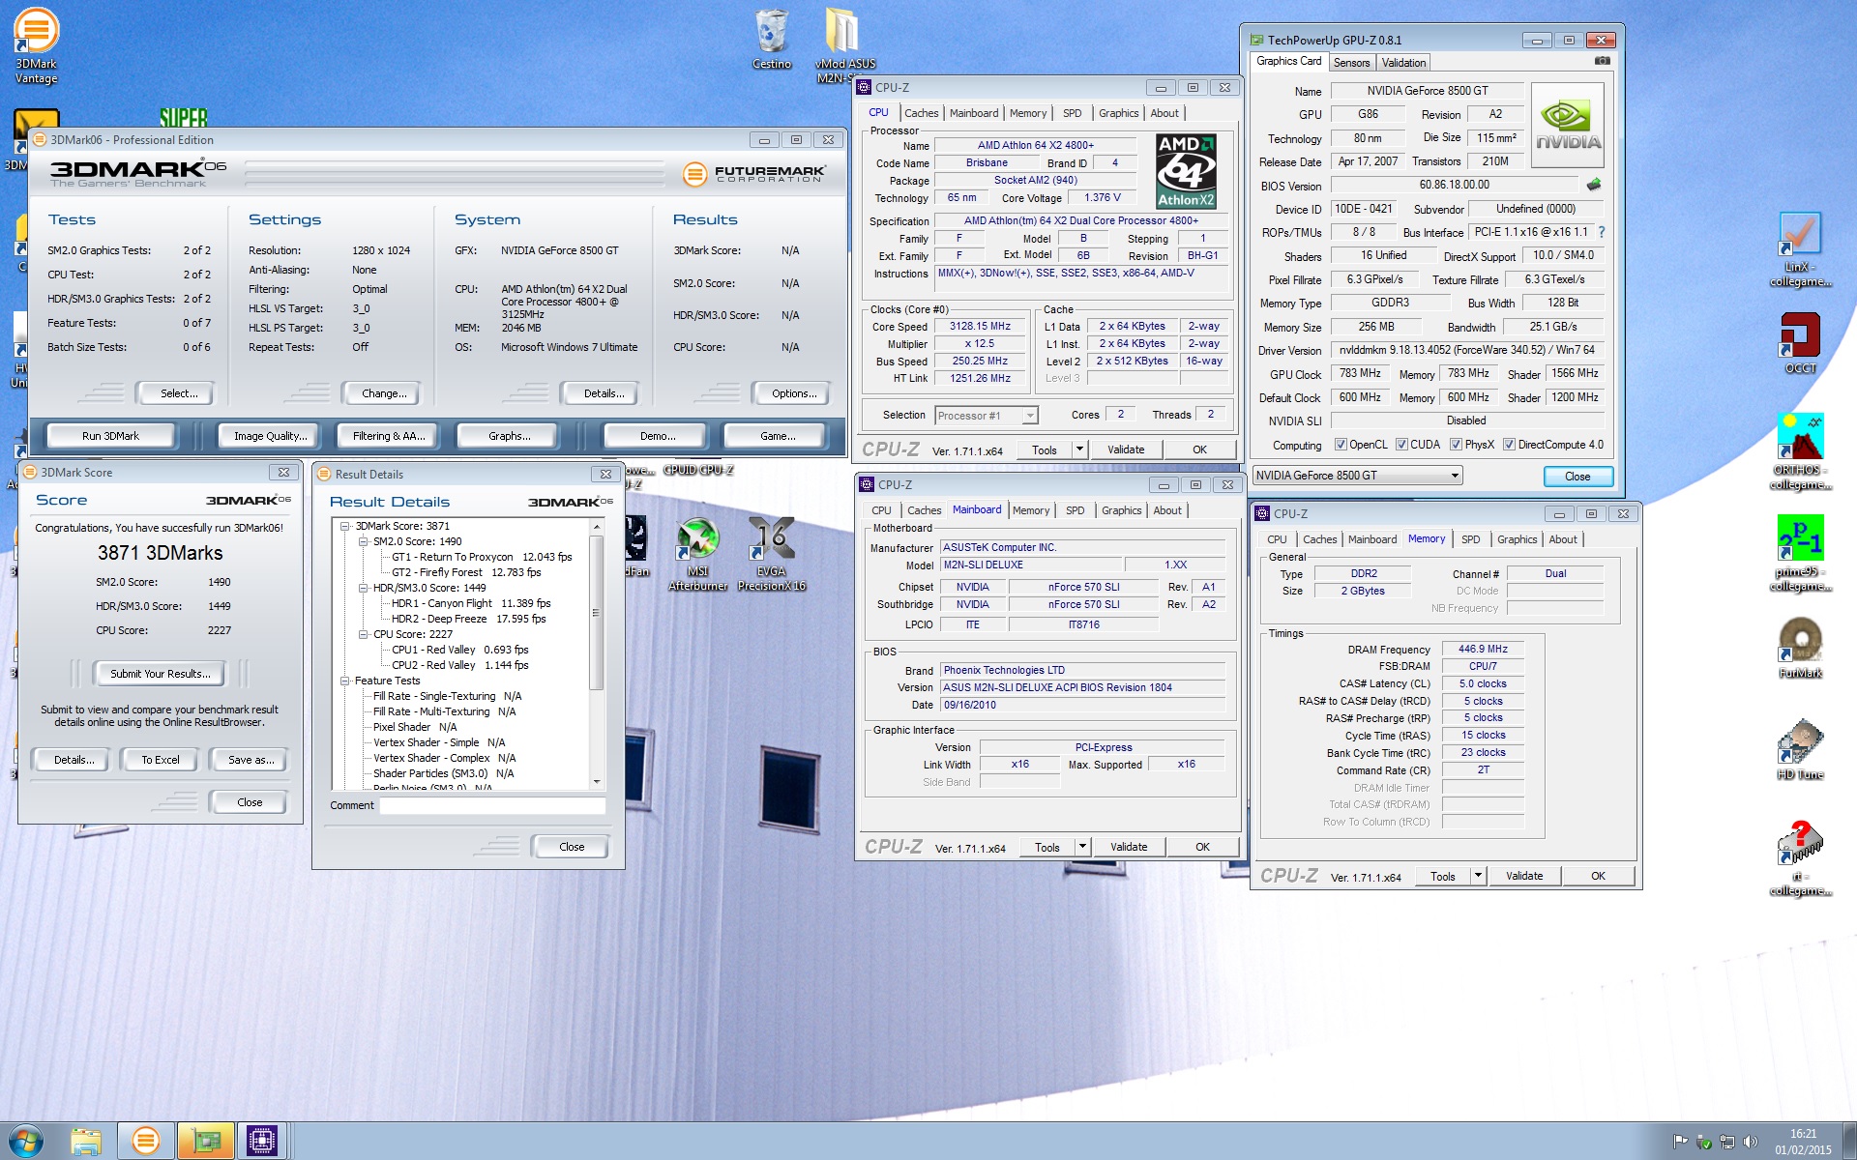
Task: Switch to GPU-Z taskbar button
Action: tap(205, 1141)
